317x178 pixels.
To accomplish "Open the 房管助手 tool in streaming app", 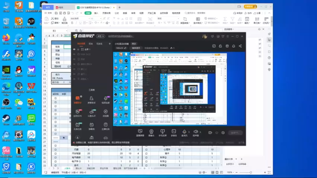I will pos(92,98).
